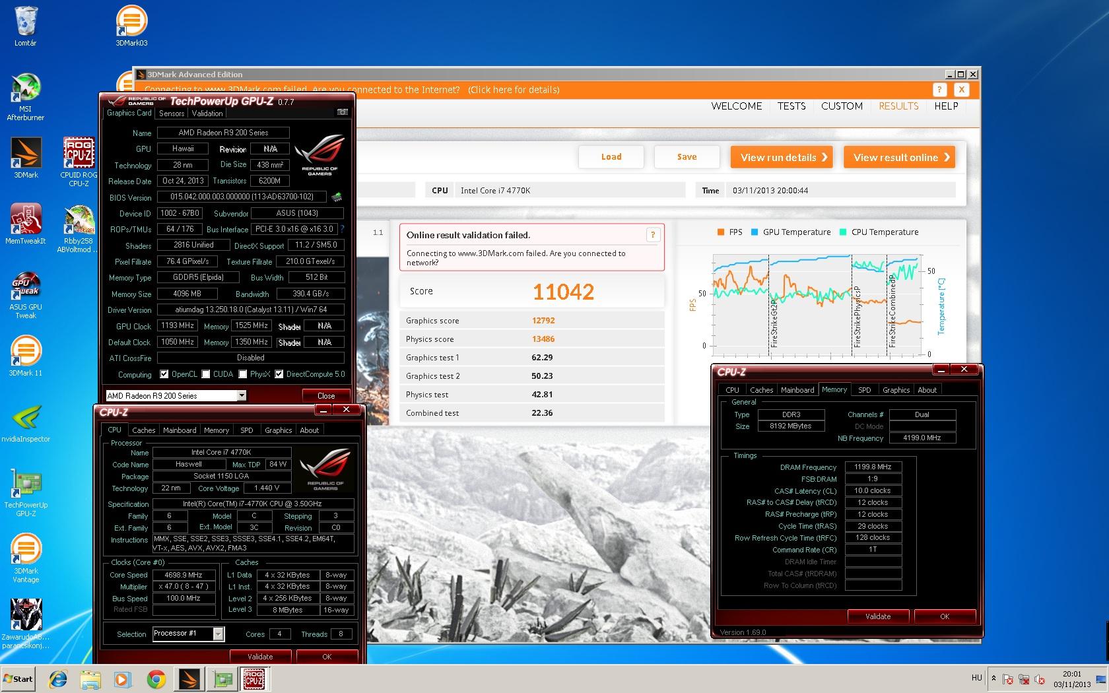The height and width of the screenshot is (693, 1109).
Task: Open Windows Explorer folder on the taskbar
Action: [x=90, y=678]
